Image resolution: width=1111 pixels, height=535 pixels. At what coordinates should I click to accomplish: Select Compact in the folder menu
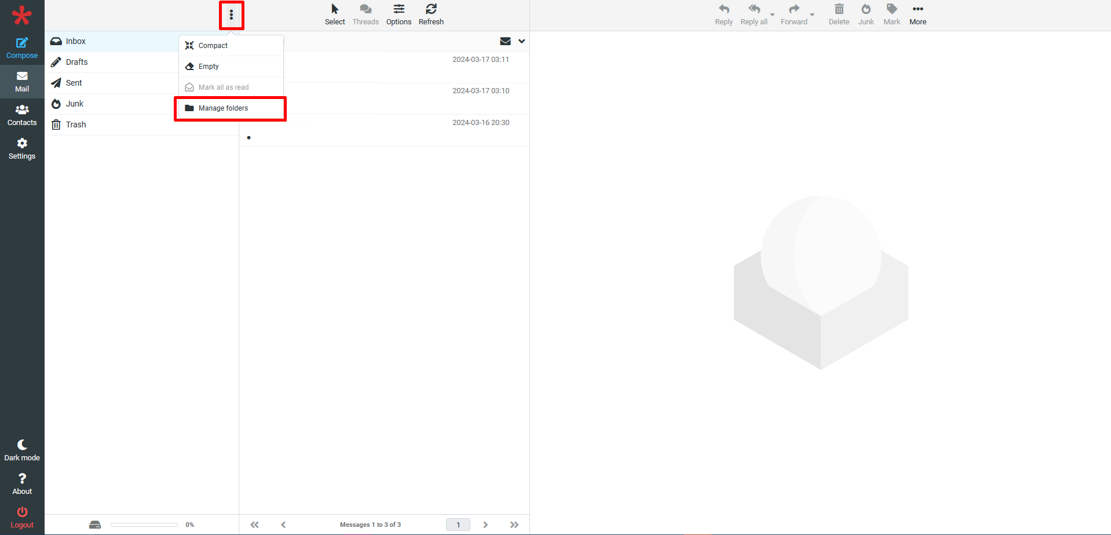point(213,46)
